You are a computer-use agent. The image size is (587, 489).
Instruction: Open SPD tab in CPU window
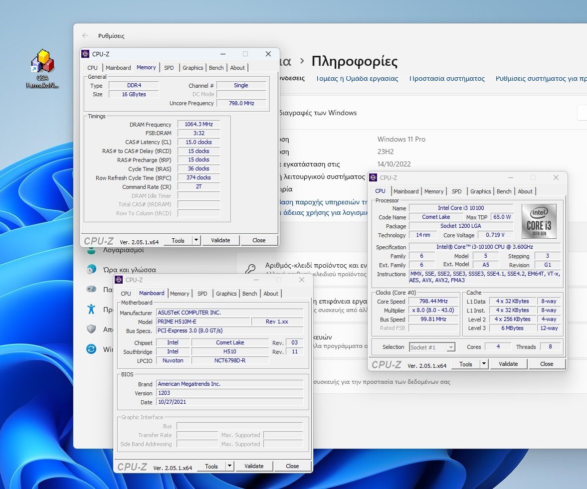457,191
